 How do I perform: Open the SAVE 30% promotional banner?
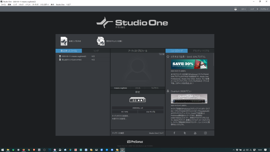189,64
